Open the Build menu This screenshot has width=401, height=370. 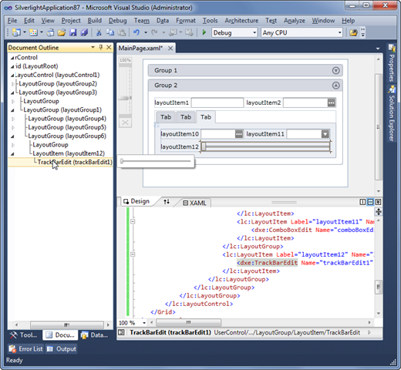coord(95,21)
